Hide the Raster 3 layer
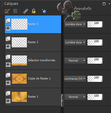111x113 pixels. (8, 28)
